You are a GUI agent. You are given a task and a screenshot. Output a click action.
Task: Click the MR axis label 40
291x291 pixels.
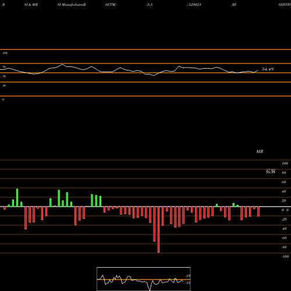284,191
